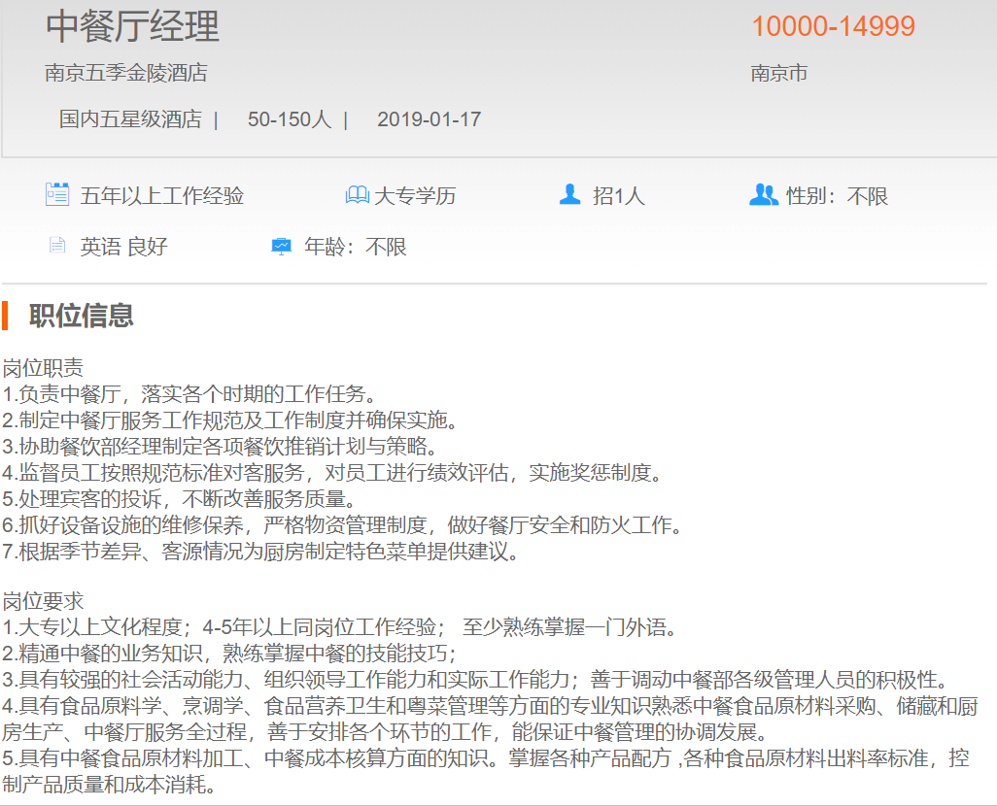The height and width of the screenshot is (806, 997).
Task: Click the calendar icon beside work experience
Action: point(57,194)
